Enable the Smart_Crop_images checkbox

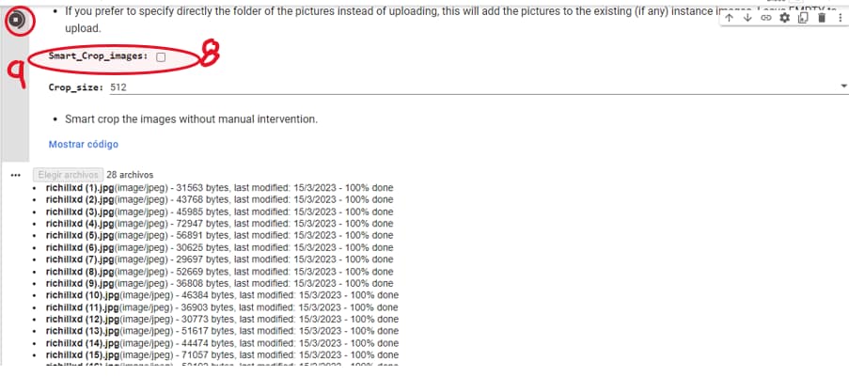pyautogui.click(x=161, y=57)
